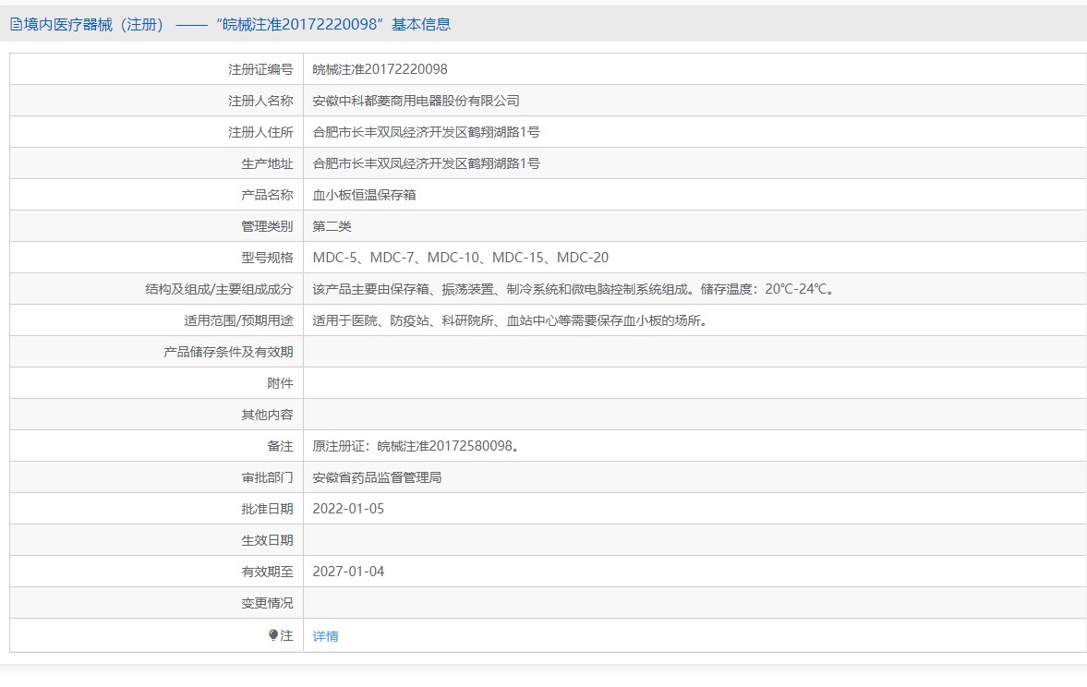Select the company name 安徽中科都菱商用电器股份有限公司

(416, 101)
